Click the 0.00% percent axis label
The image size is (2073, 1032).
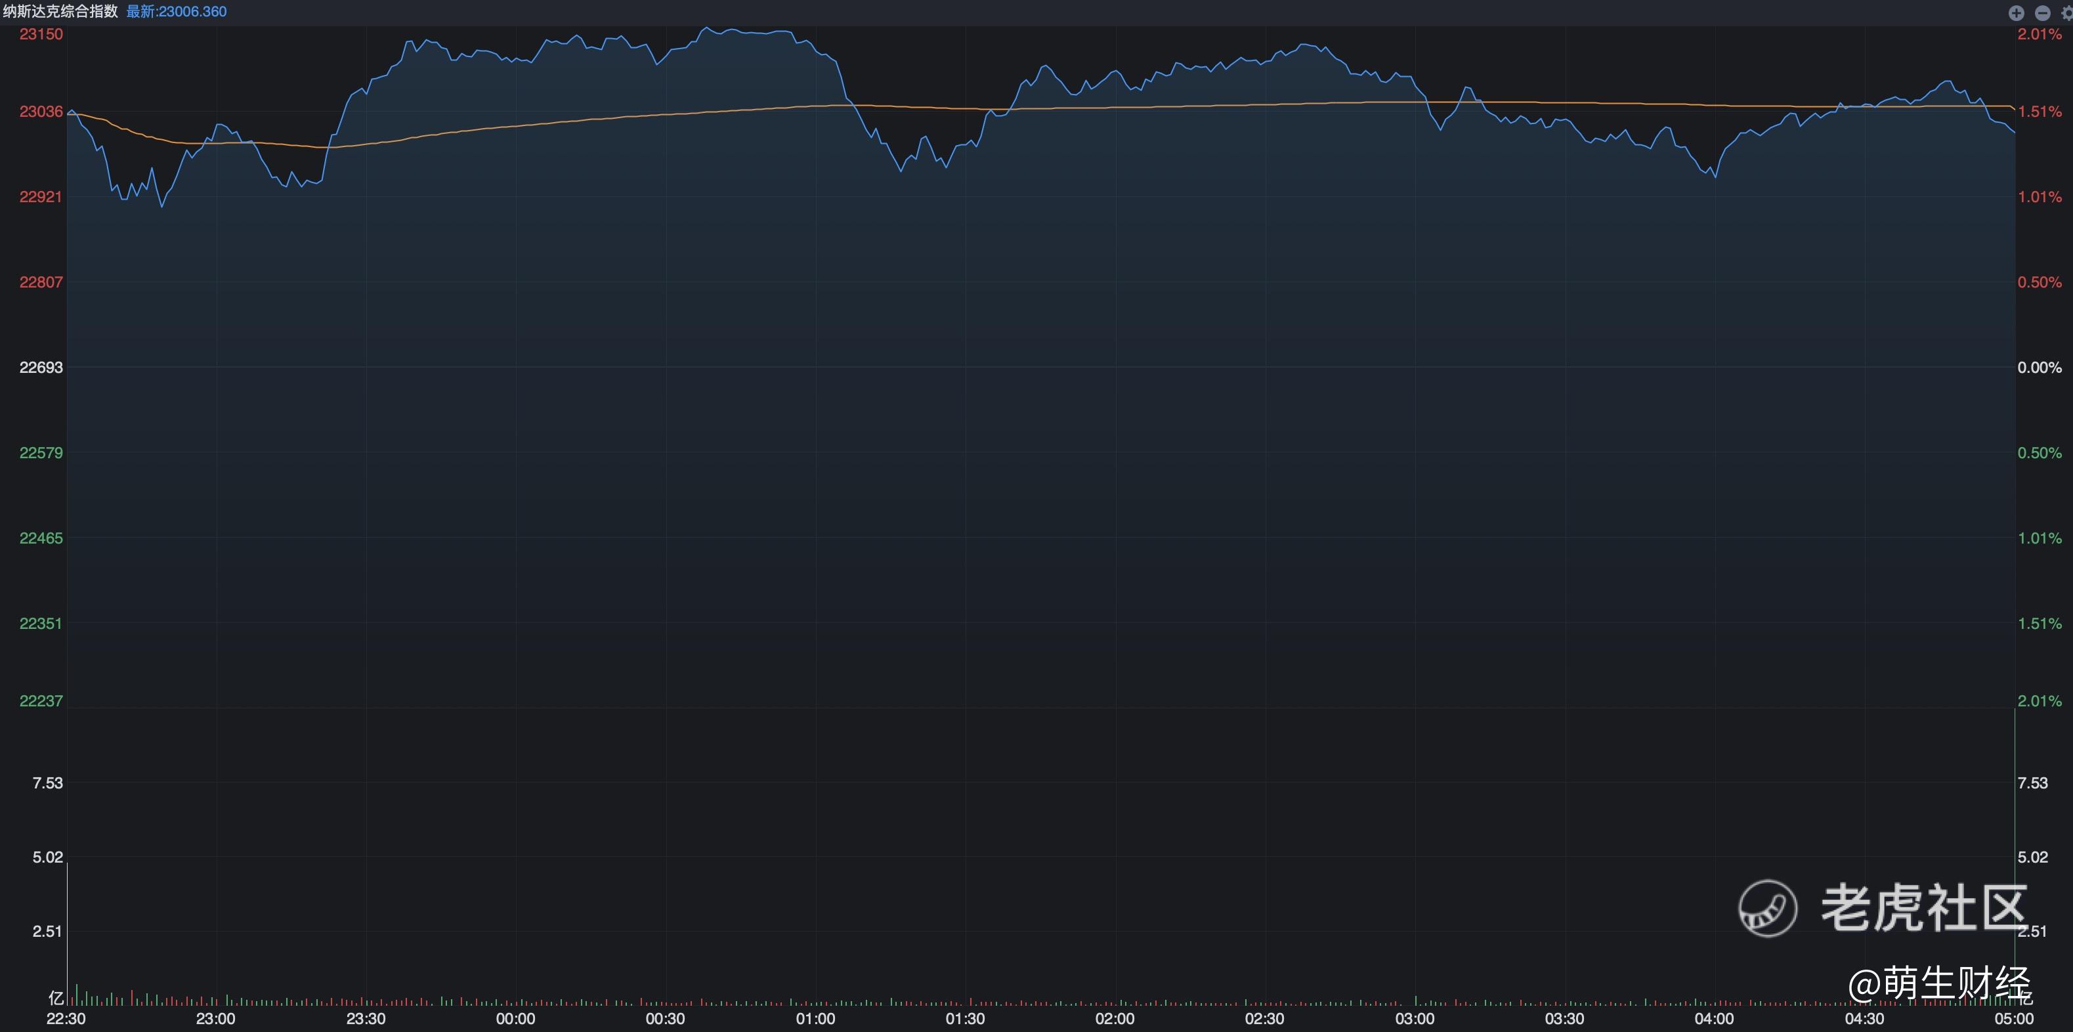(x=2040, y=367)
